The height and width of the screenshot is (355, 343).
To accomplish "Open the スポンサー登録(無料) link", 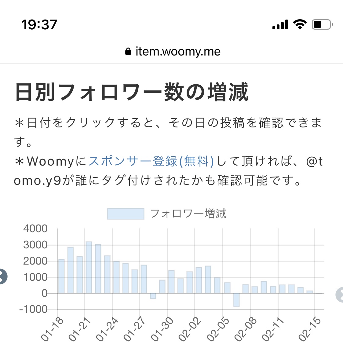I will [x=151, y=161].
